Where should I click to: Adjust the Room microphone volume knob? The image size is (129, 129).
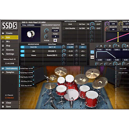click(x=64, y=55)
